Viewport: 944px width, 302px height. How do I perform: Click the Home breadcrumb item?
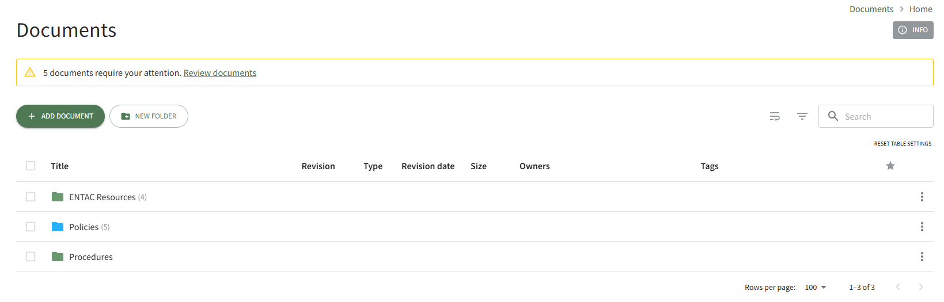point(920,9)
